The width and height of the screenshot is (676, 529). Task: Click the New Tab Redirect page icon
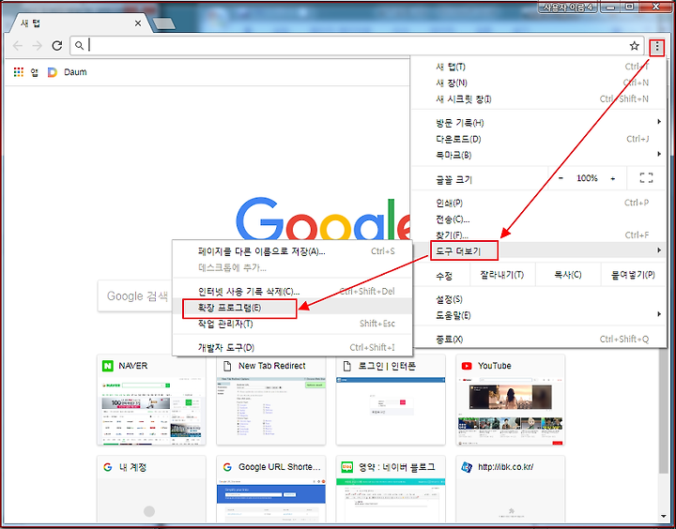(x=227, y=366)
